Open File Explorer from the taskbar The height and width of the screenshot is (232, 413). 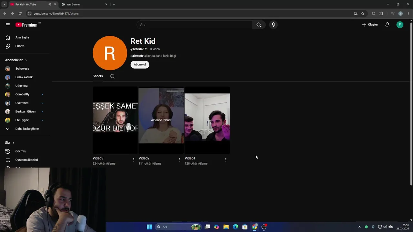(x=226, y=227)
